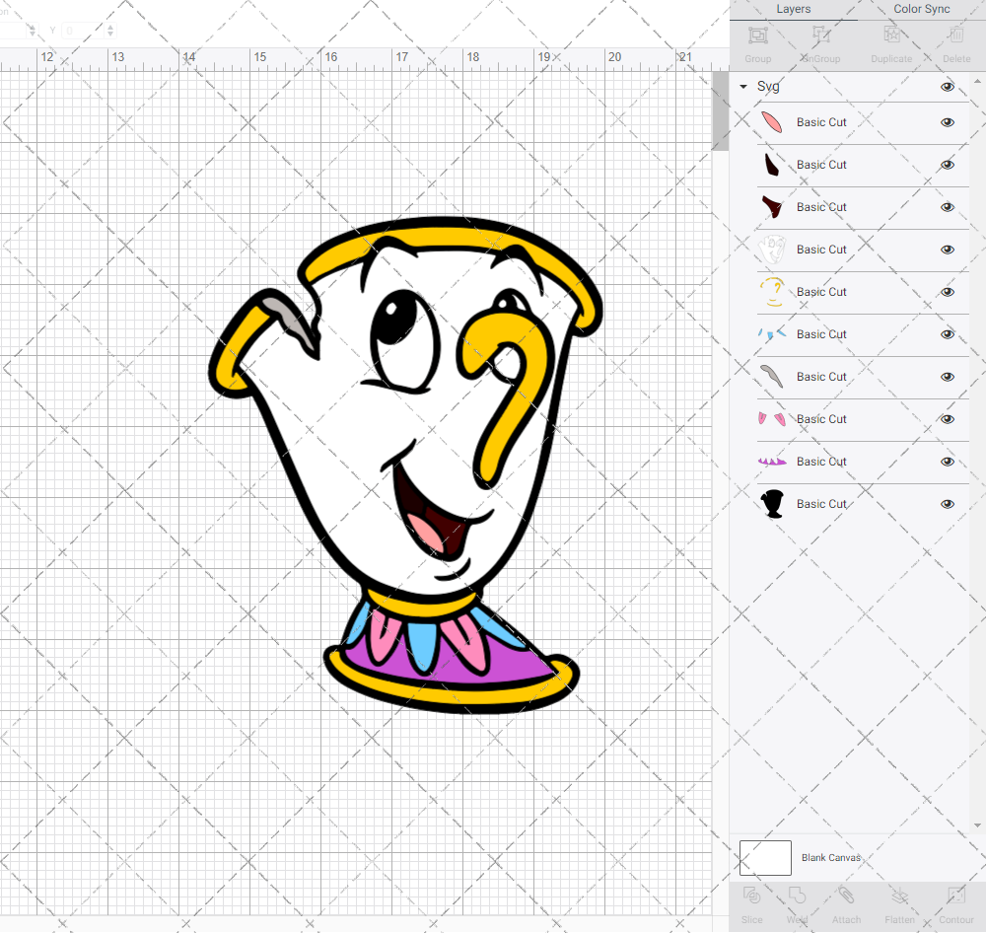Select the Attach paperclip tool
Viewport: 986px width, 933px height.
(846, 896)
